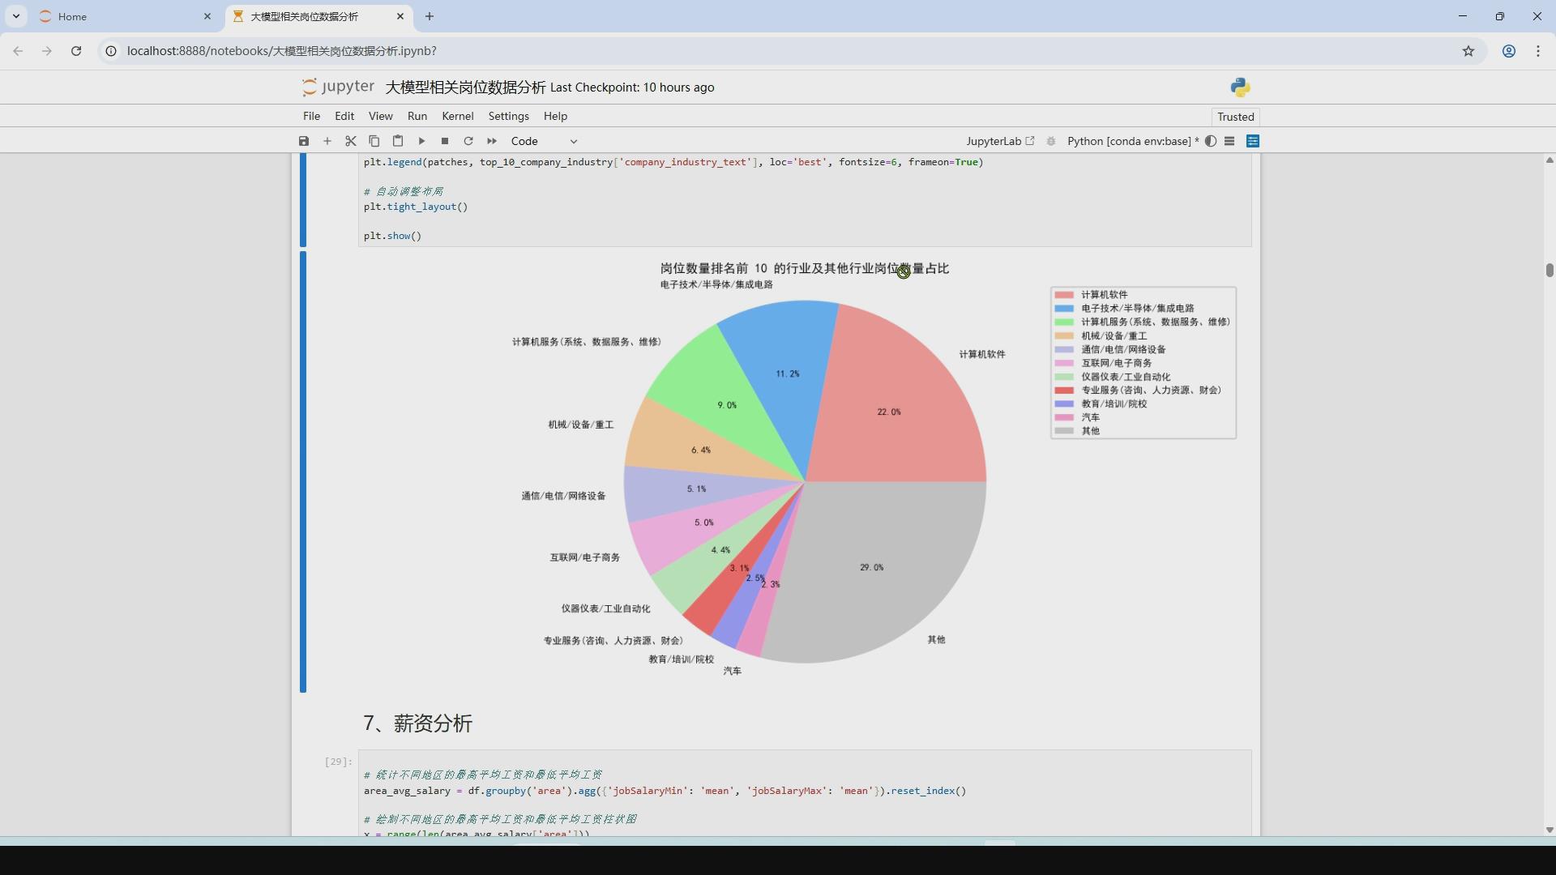The height and width of the screenshot is (875, 1556).
Task: Click the Trusted notebook button
Action: click(x=1235, y=117)
